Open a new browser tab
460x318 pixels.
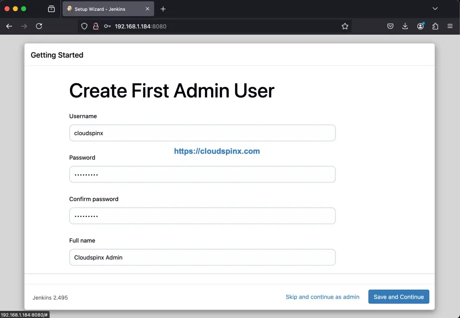click(x=163, y=9)
